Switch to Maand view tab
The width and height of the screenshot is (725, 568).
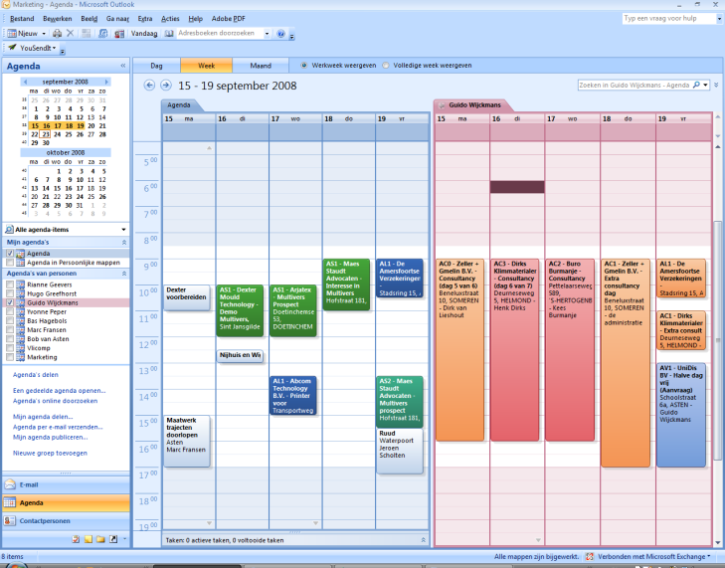tap(261, 66)
